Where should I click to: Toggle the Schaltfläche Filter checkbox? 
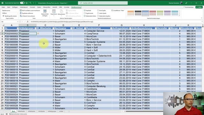tap(112, 11)
